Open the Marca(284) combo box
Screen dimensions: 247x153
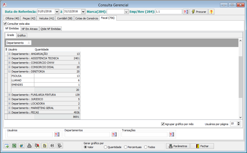pyautogui.click(x=126, y=12)
